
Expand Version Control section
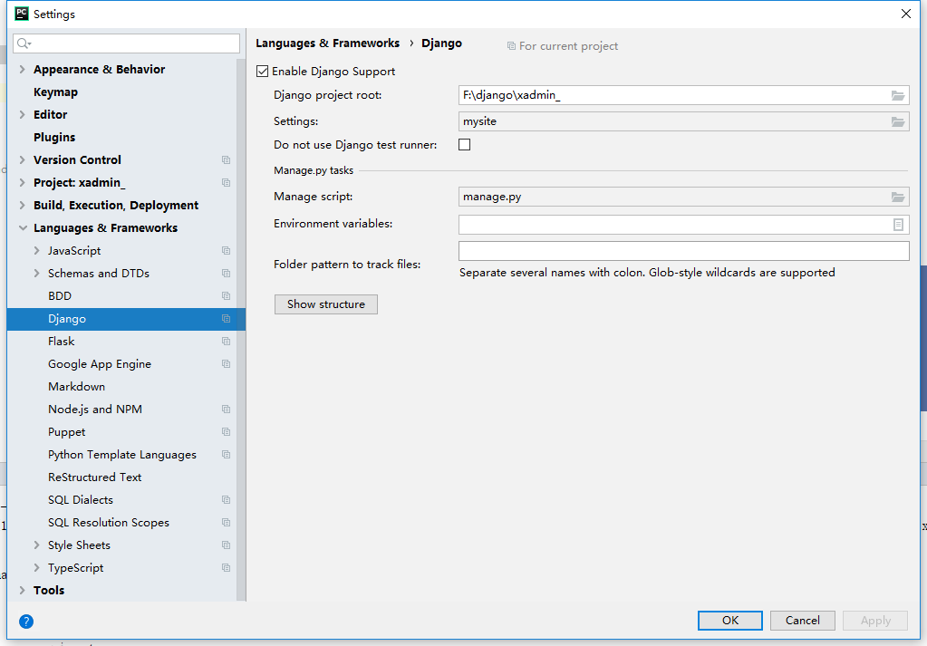(23, 160)
